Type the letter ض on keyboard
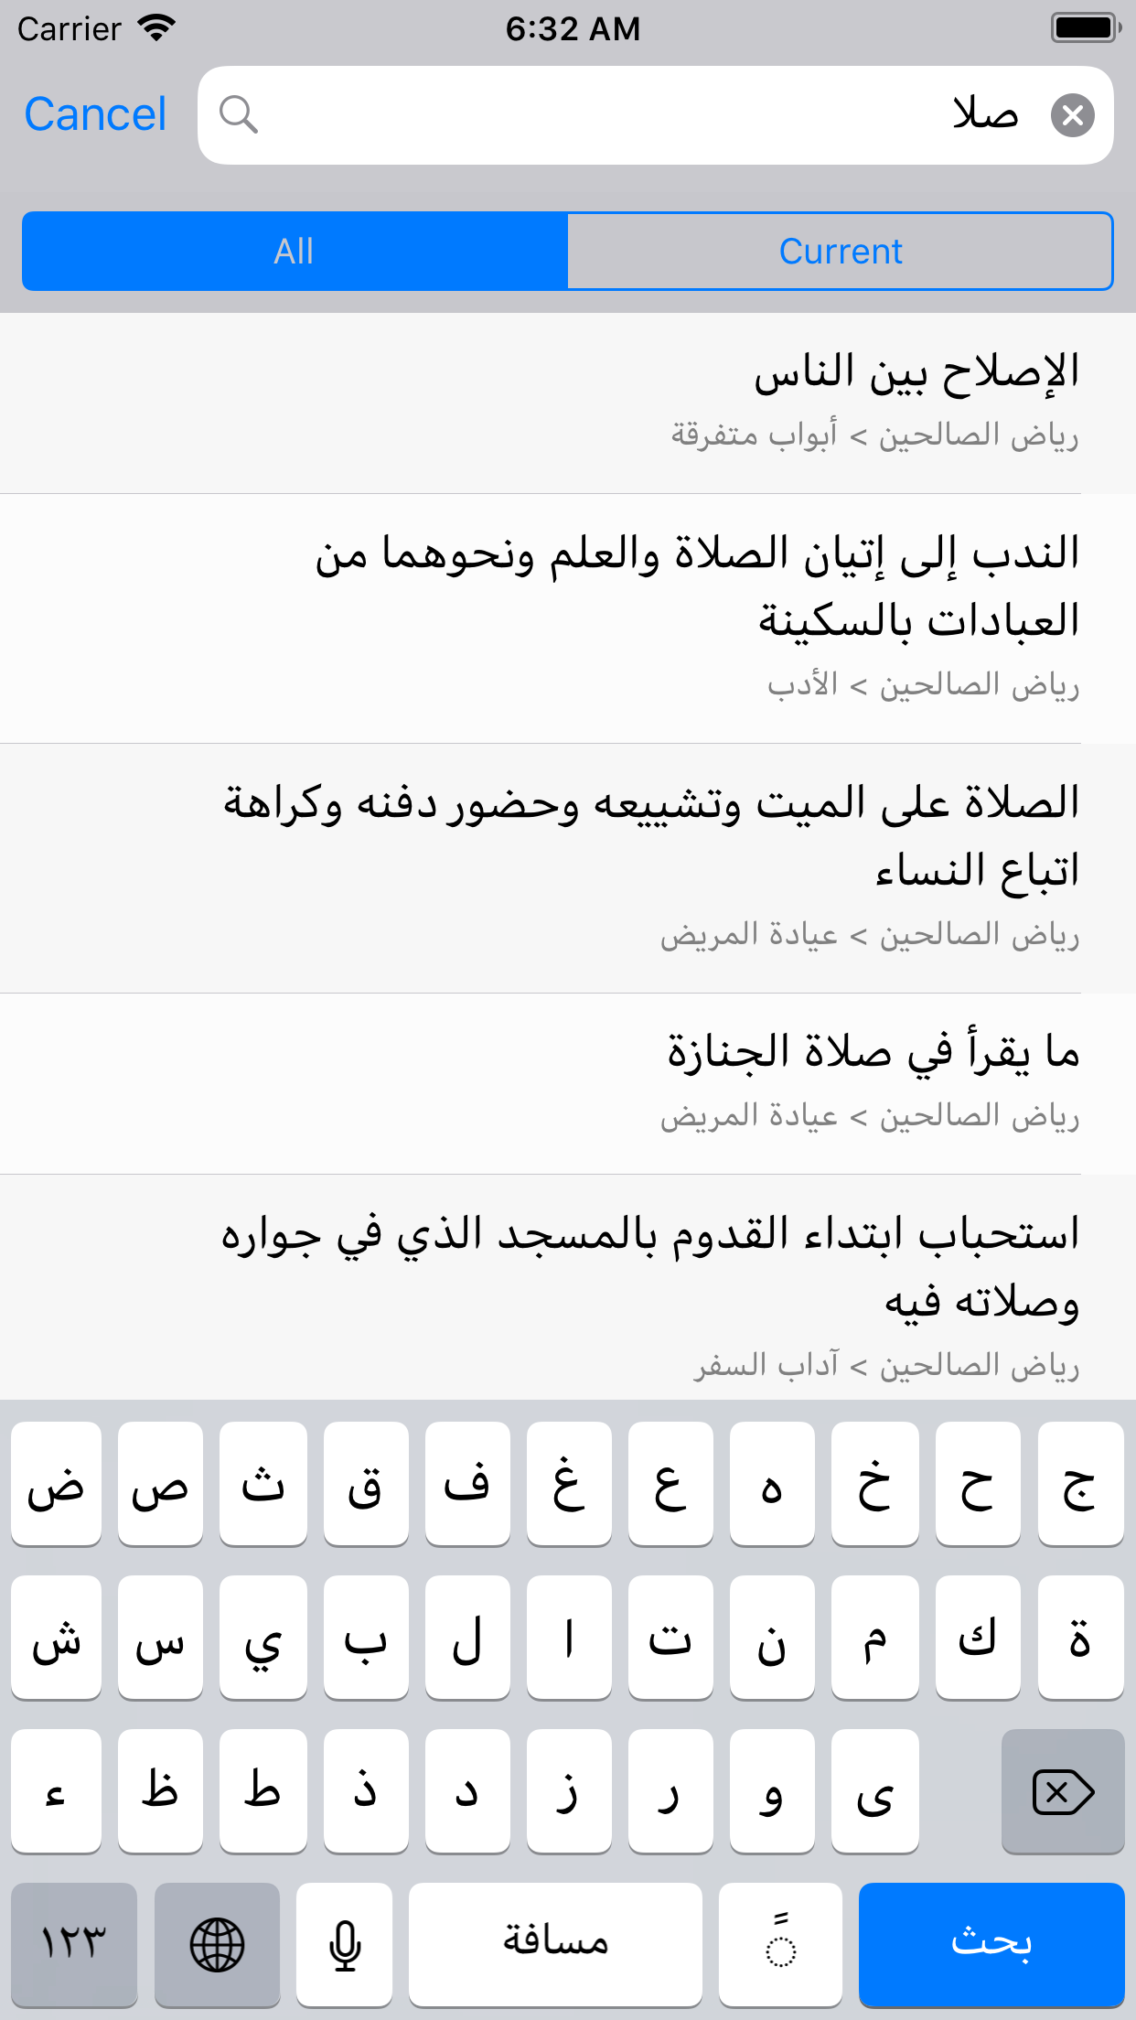Viewport: 1136px width, 2020px height. click(x=56, y=1484)
